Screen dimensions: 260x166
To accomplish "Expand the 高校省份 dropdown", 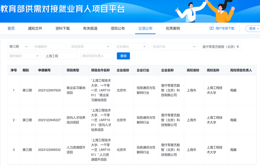I will [24, 56].
